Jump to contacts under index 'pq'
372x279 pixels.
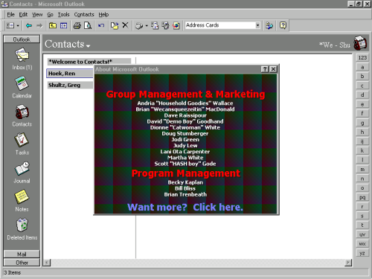coord(362,197)
